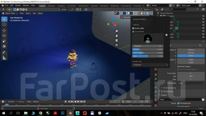
Task: Adjust the Strength slider in shading popover
Action: 148,49
